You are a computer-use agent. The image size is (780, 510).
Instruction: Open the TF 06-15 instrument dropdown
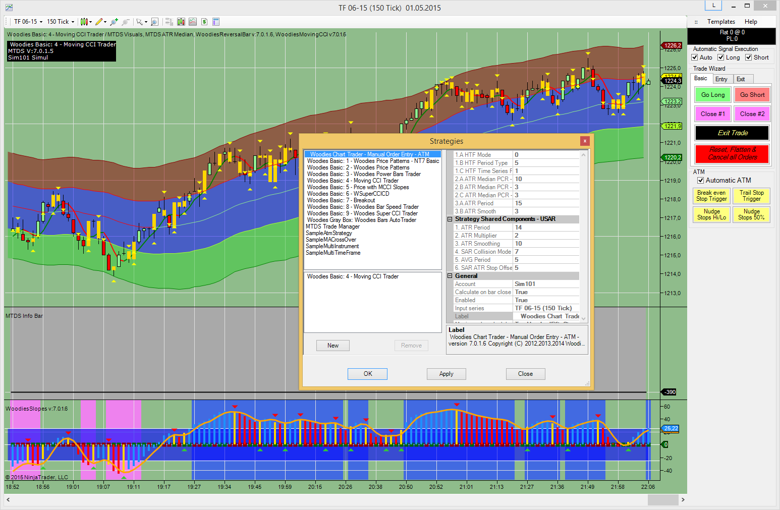pyautogui.click(x=28, y=22)
